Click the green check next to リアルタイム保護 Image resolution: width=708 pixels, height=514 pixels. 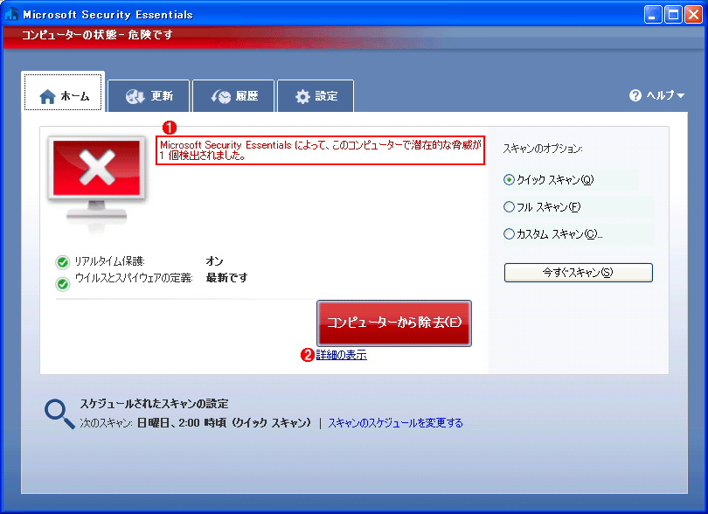point(62,262)
